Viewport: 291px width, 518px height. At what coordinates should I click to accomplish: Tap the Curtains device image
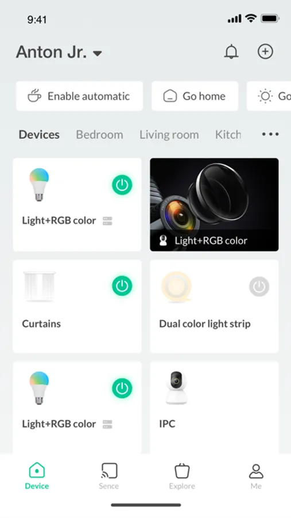39,286
